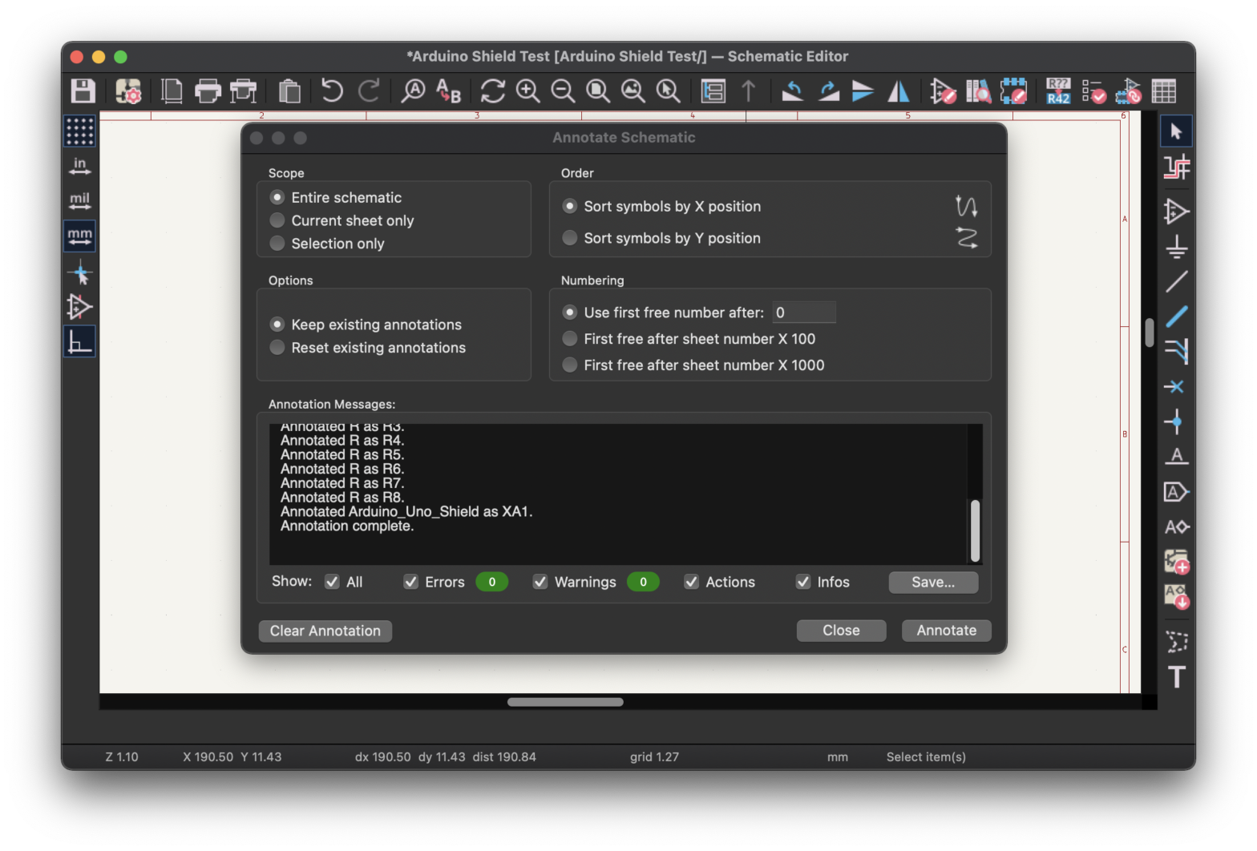
Task: Toggle the Warnings filter checkbox
Action: click(x=540, y=582)
